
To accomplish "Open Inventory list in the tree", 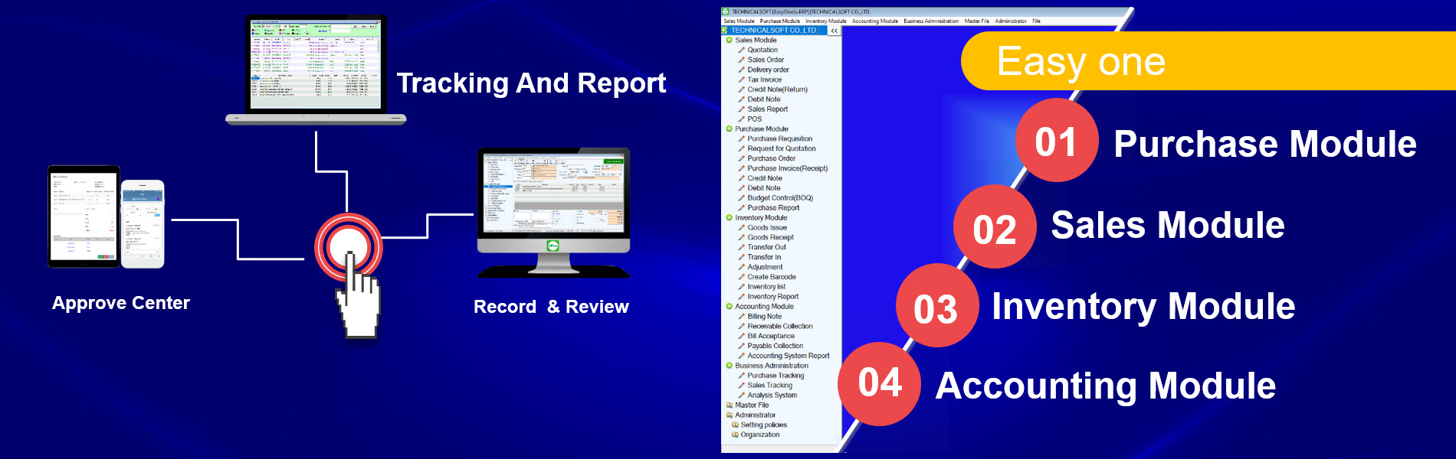I will tap(766, 287).
